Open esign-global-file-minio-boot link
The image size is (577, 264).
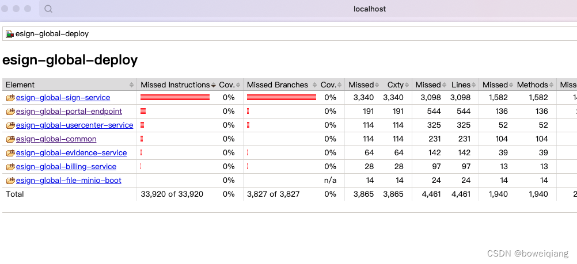[x=69, y=181]
